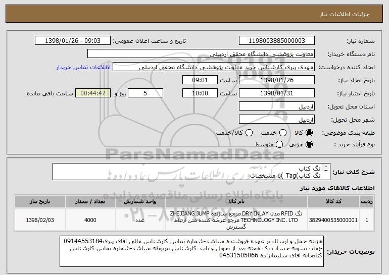The image size is (389, 275).
Task: Click the remaining days field showing 5
Action: [x=145, y=93]
